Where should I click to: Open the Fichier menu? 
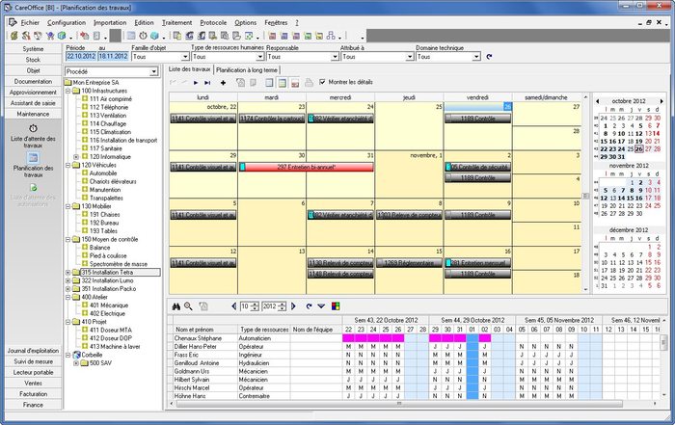[30, 22]
